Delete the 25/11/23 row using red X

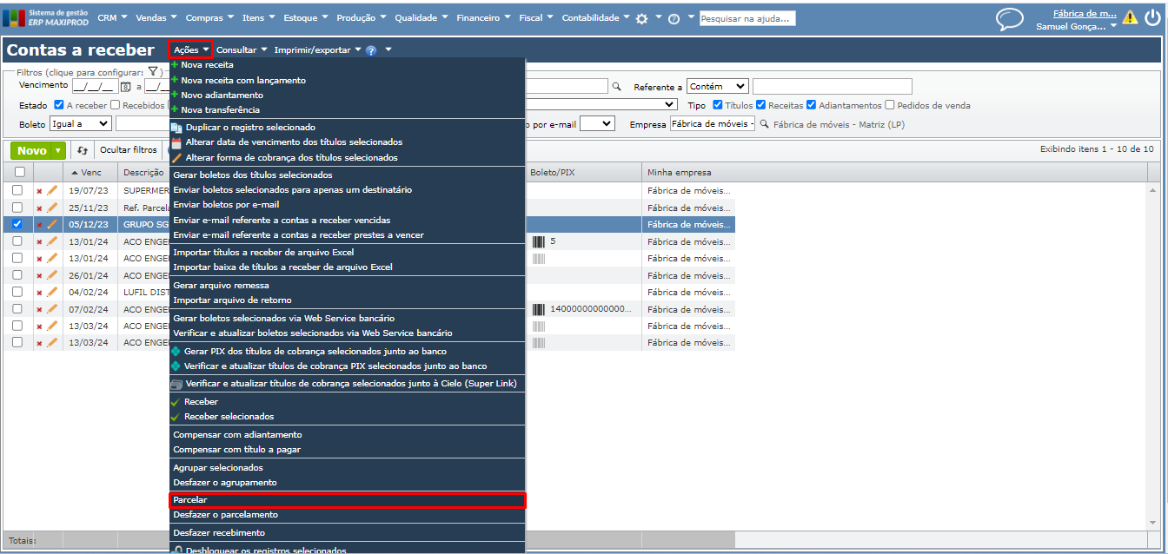click(x=39, y=208)
